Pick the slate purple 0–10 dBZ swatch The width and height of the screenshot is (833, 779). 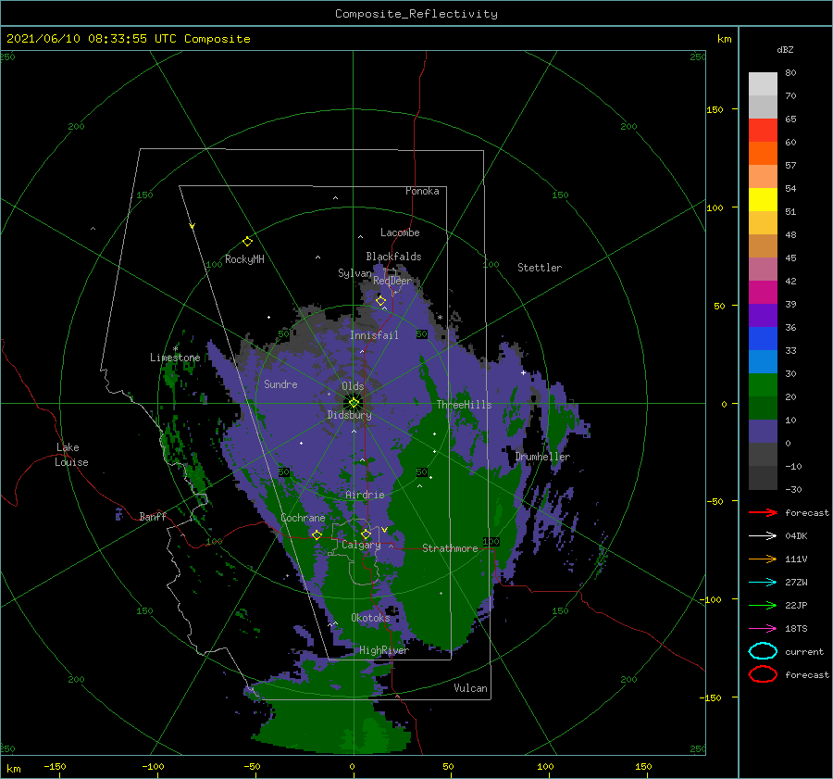(x=763, y=432)
